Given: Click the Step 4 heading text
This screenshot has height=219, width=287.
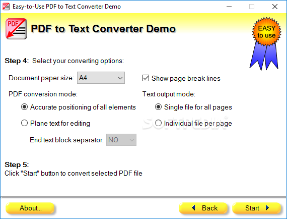Looking at the screenshot, I should coord(17,61).
